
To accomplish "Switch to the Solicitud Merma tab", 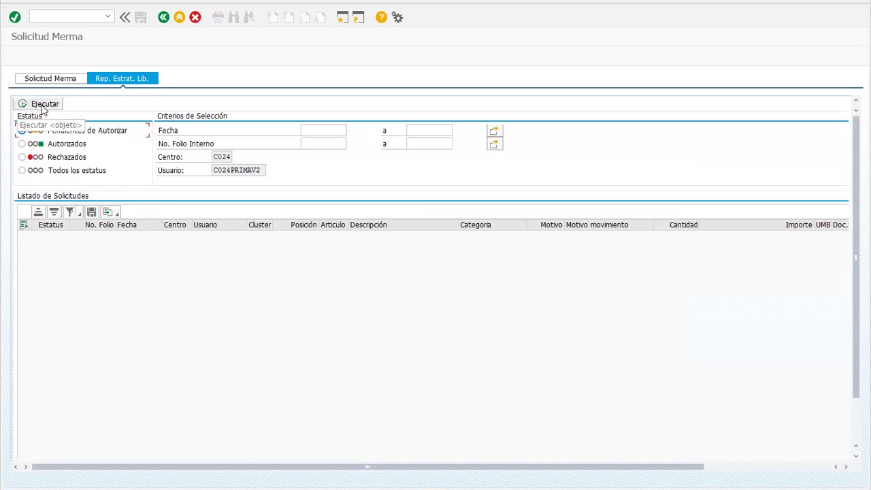I will pyautogui.click(x=50, y=78).
